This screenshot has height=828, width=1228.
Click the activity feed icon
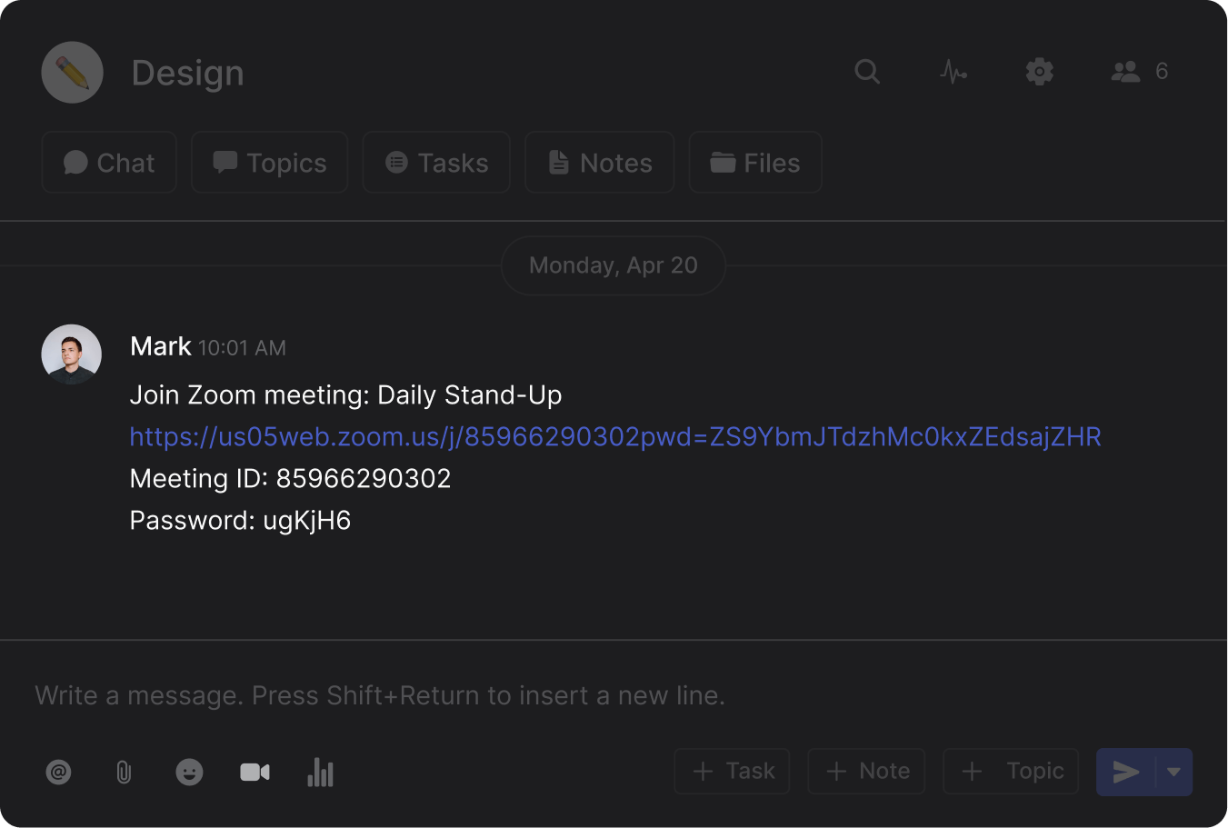(x=953, y=71)
